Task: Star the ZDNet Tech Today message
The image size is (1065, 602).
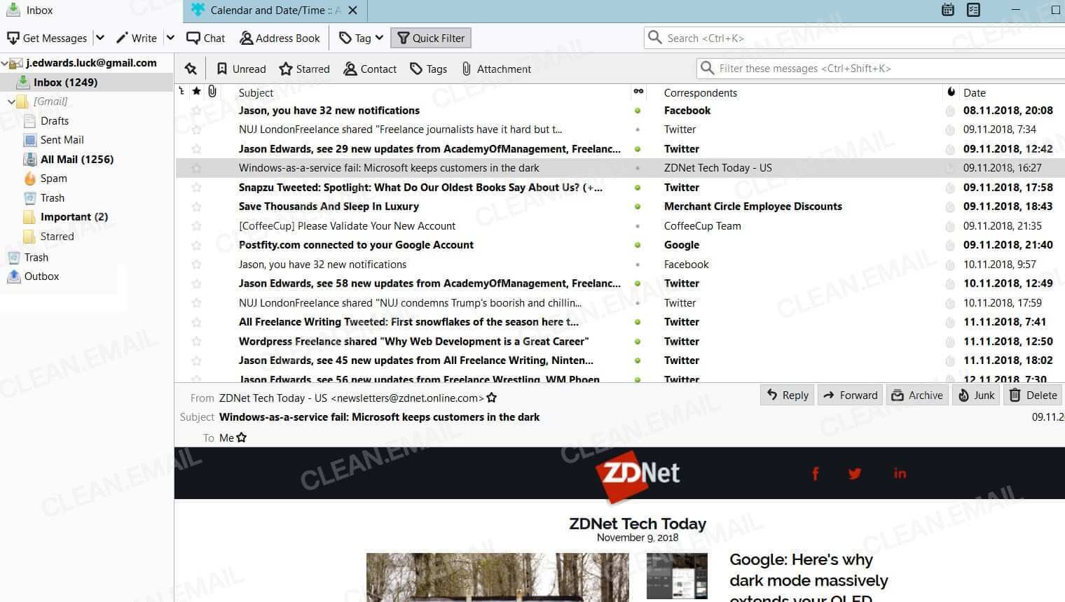Action: click(x=196, y=168)
